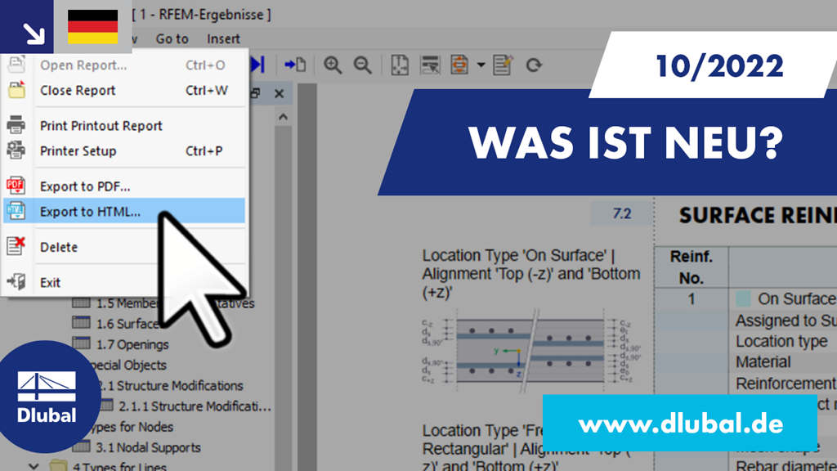Click the PDF export icon
Screen dimensions: 837x471
(x=16, y=186)
